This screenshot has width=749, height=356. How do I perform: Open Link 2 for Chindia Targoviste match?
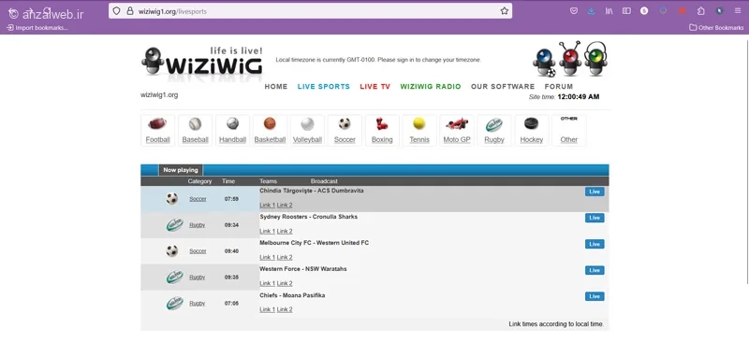pyautogui.click(x=285, y=205)
